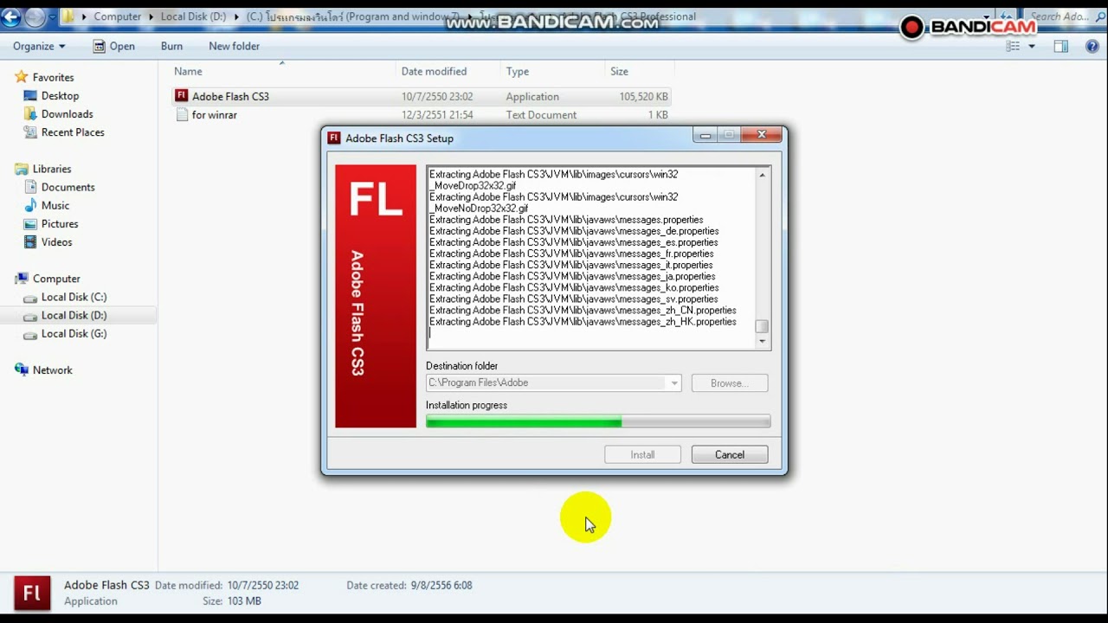Expand the Libraries group in sidebar
This screenshot has width=1108, height=623.
tap(52, 169)
